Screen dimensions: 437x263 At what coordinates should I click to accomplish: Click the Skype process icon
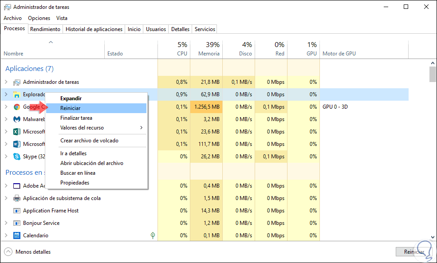pos(17,157)
